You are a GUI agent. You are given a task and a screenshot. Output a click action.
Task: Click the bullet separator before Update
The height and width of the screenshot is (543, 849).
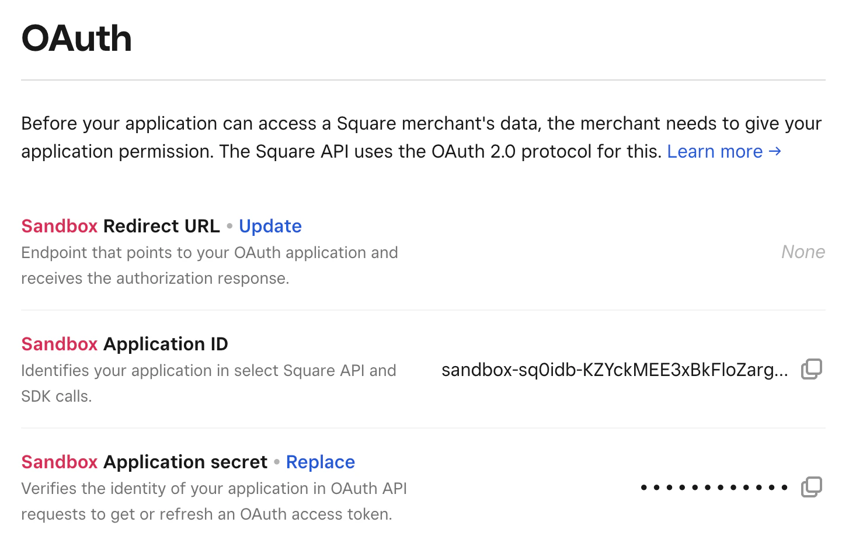[229, 227]
